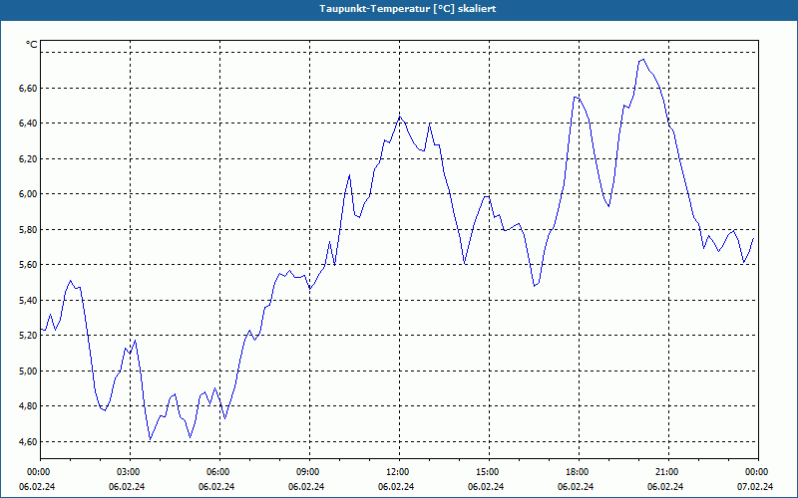Select the 06.02.24 date under 21:00
The image size is (798, 498).
pyautogui.click(x=665, y=486)
